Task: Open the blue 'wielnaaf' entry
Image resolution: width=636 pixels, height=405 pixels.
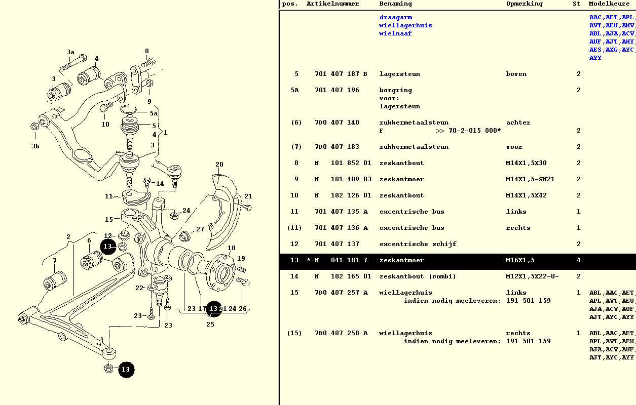Action: 396,33
